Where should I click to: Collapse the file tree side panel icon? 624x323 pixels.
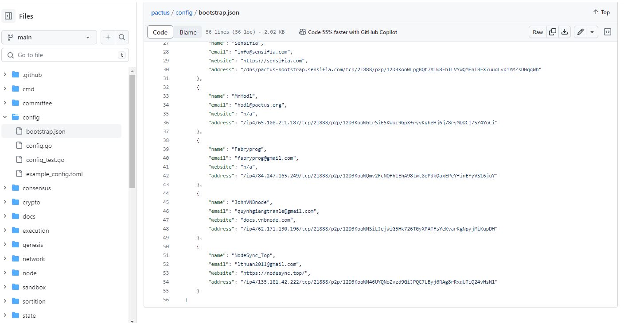pos(8,16)
